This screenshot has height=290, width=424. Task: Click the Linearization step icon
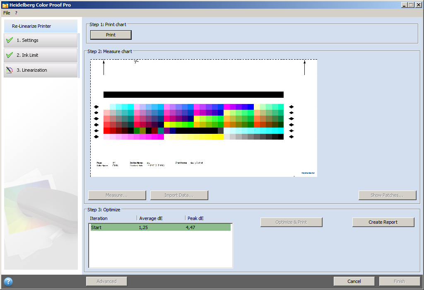(10, 70)
